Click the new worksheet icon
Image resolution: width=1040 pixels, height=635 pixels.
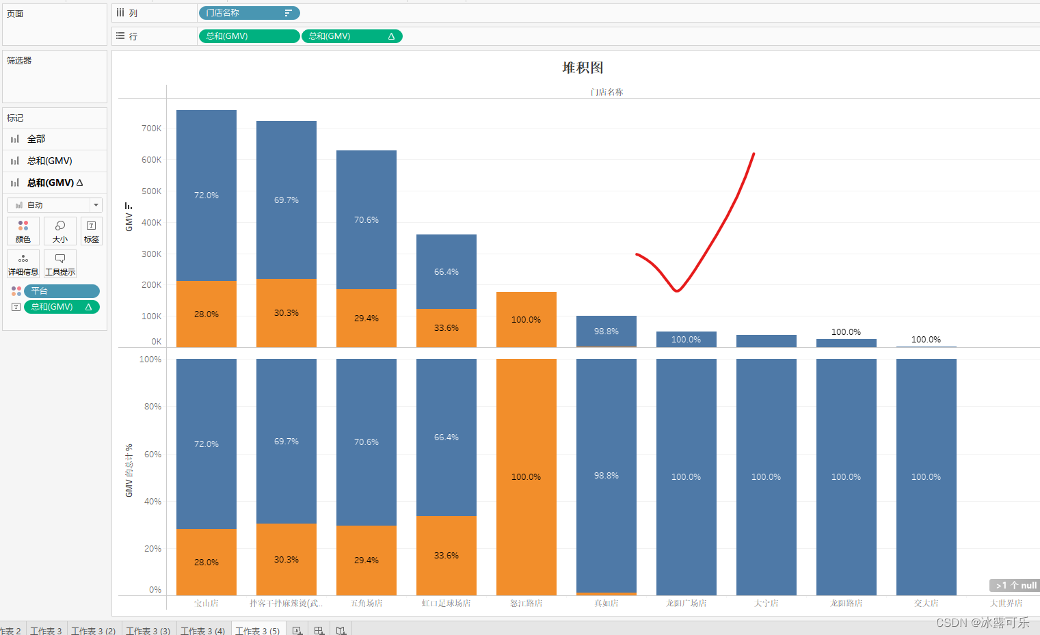[297, 630]
